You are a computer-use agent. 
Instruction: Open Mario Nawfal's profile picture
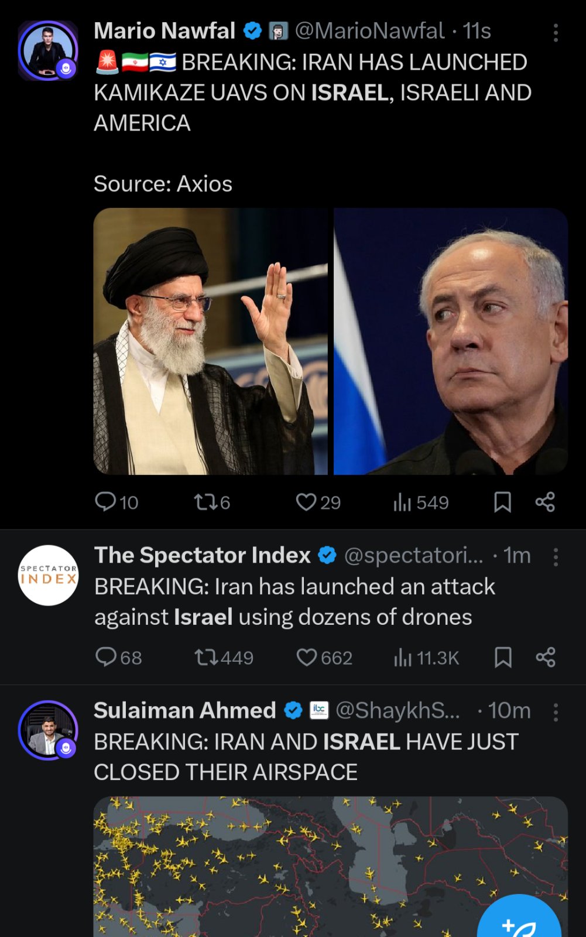click(48, 50)
